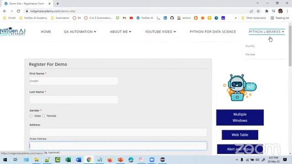Viewport: 292px width, 164px height.
Task: Click the page vertical scrollbar
Action: click(x=290, y=46)
